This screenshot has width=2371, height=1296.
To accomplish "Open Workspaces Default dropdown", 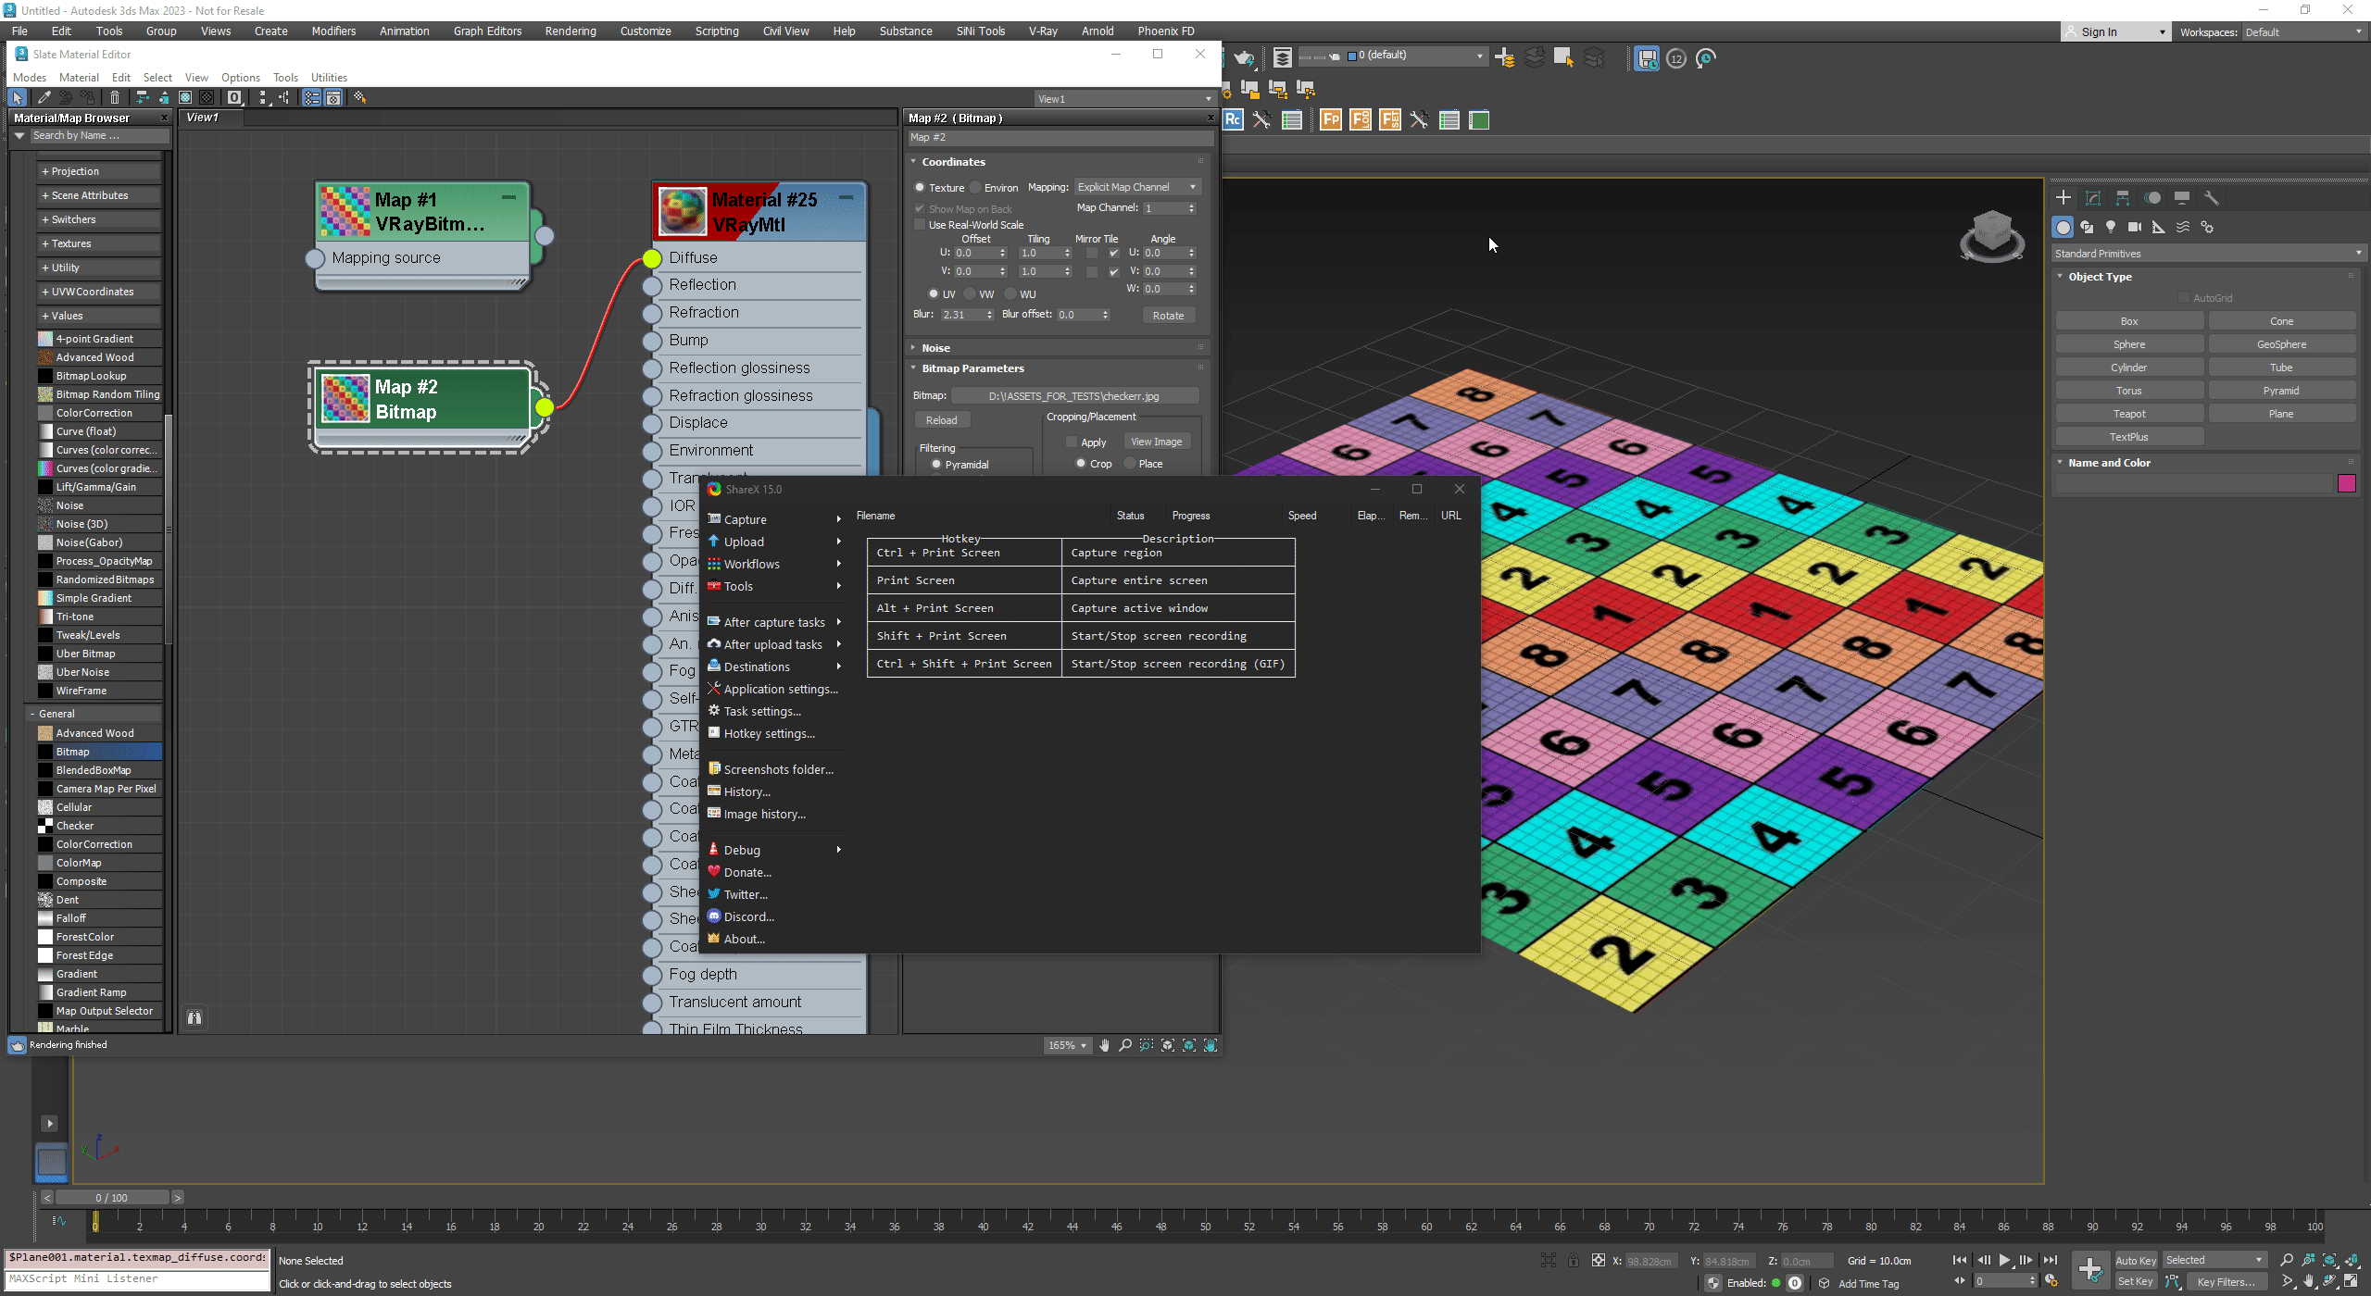I will 2303,32.
